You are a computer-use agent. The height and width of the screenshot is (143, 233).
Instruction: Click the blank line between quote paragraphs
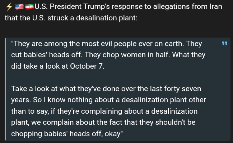click(x=108, y=77)
